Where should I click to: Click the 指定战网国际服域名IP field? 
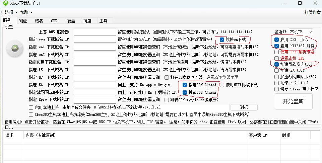click(95, 92)
